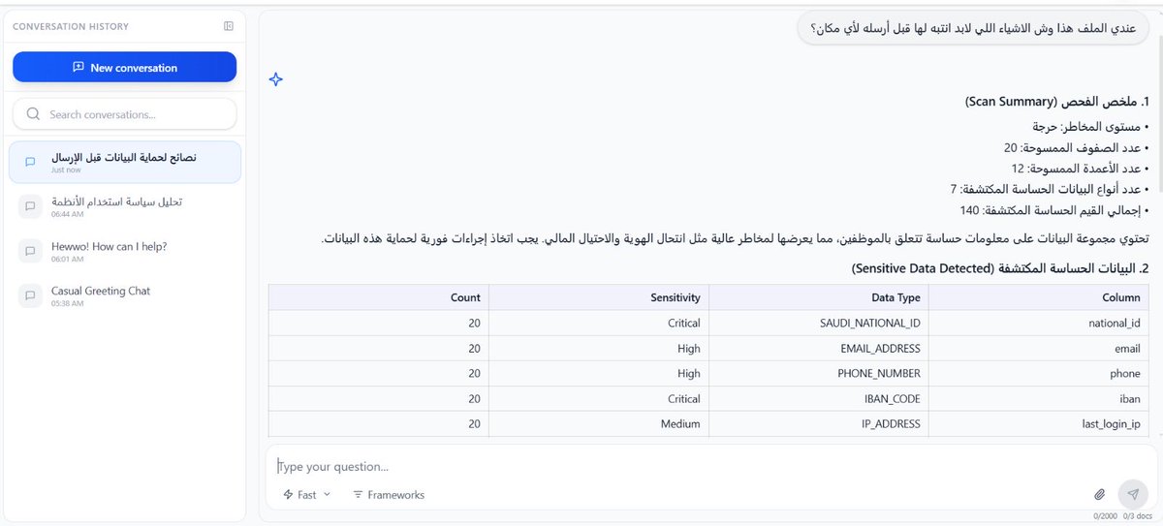Click chat icon beside تحليل سياسة conversation
The width and height of the screenshot is (1163, 526).
[30, 206]
